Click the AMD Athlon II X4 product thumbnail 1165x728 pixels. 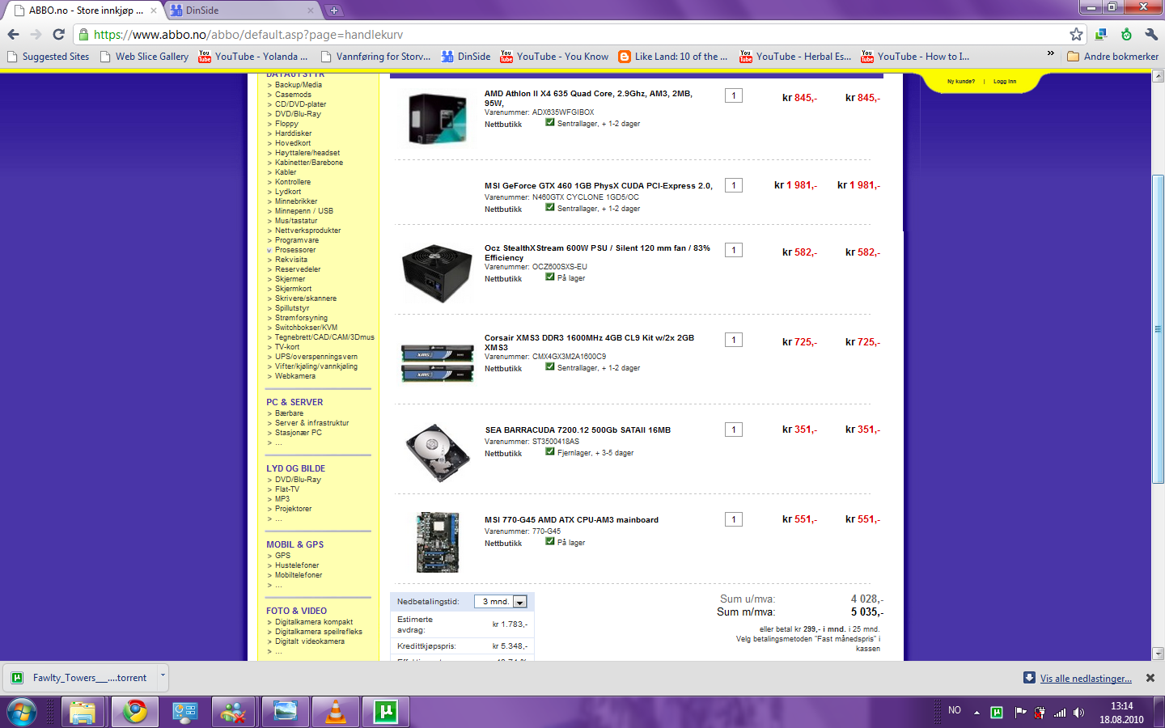tap(437, 118)
